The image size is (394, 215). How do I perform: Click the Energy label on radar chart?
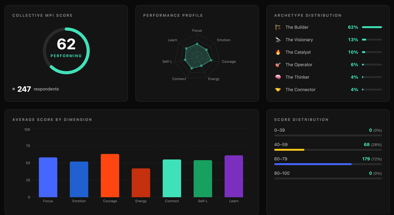[x=214, y=79]
